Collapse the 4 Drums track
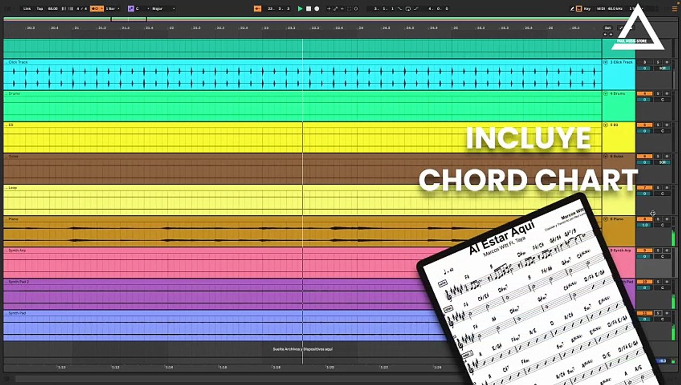Screen dimensions: 681x385 (606, 94)
